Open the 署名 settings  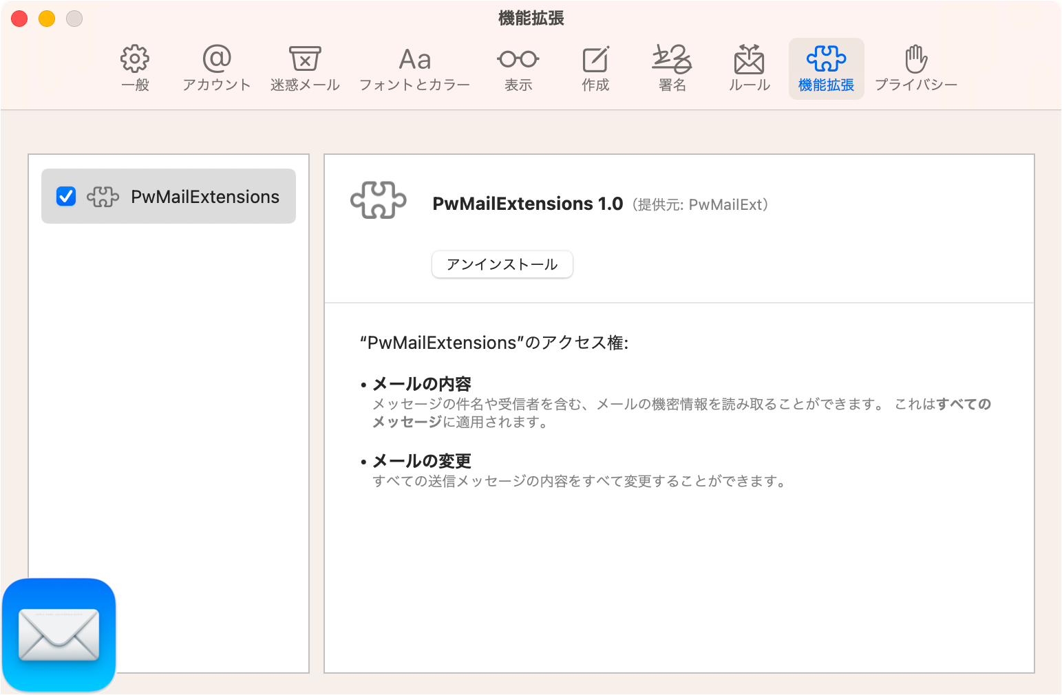click(670, 67)
